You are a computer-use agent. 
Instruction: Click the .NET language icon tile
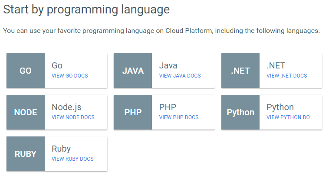click(240, 71)
